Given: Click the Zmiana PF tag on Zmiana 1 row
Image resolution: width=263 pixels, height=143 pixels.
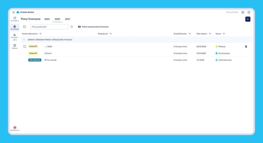Looking at the screenshot, I should [x=33, y=53].
